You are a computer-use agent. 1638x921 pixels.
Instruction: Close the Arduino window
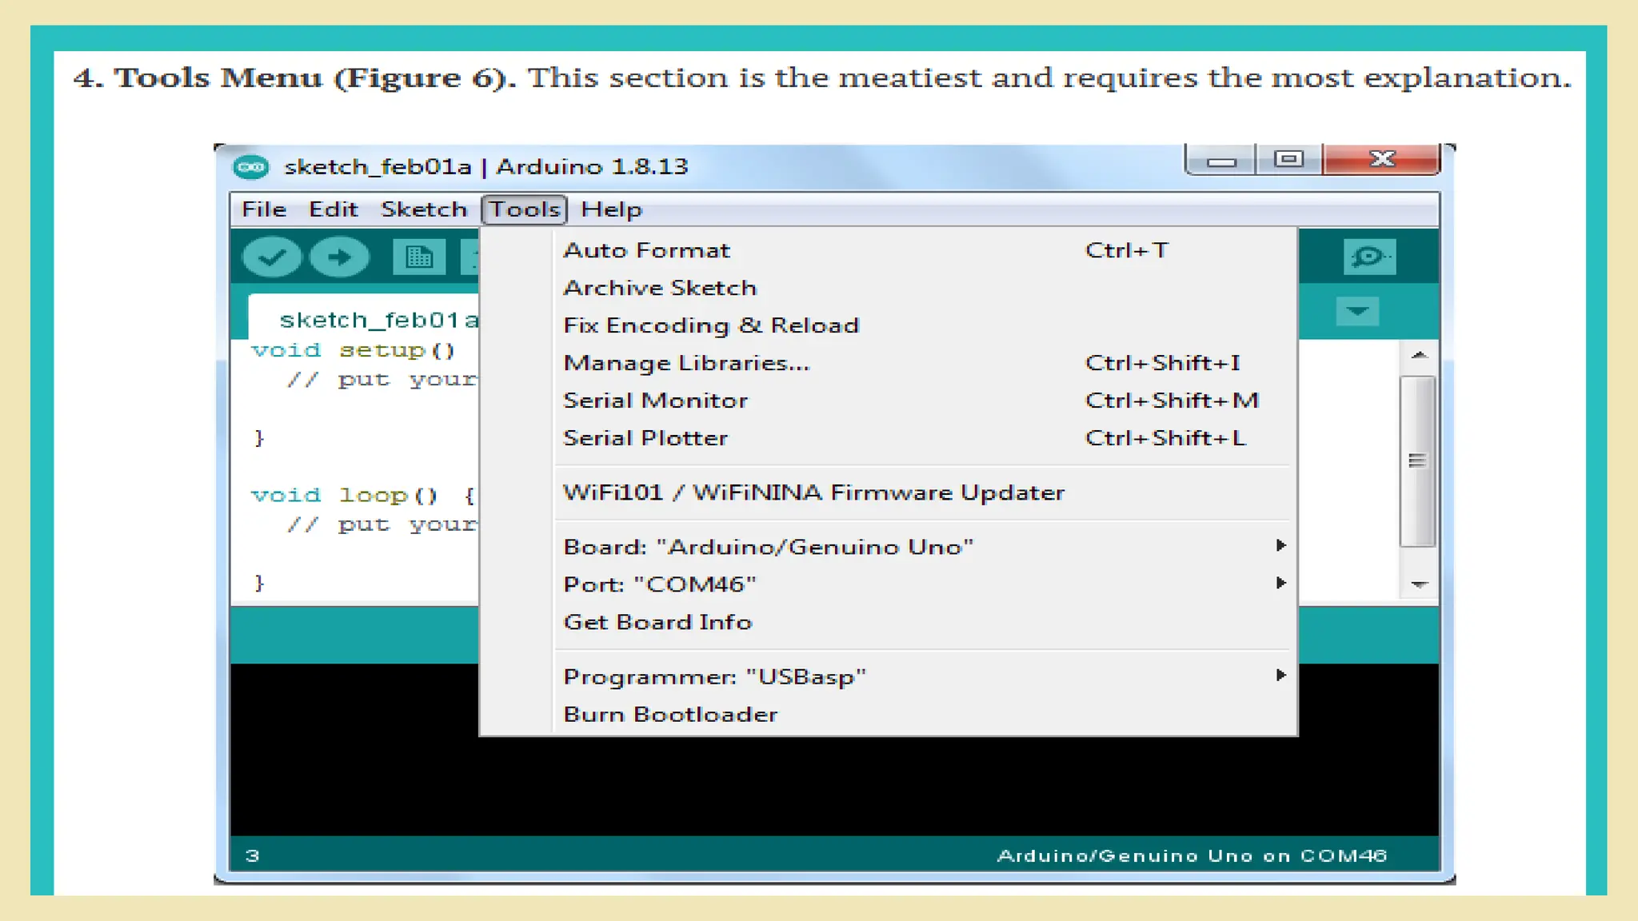tap(1381, 160)
